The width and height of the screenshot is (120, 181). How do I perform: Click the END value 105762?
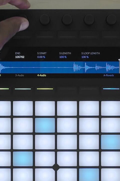20,57
